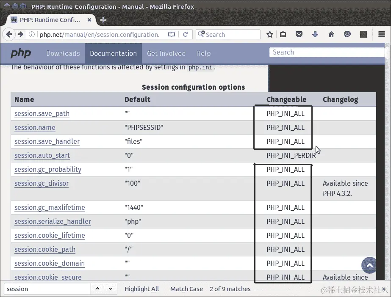Open the Help menu item
The width and height of the screenshot is (391, 297).
[x=203, y=53]
